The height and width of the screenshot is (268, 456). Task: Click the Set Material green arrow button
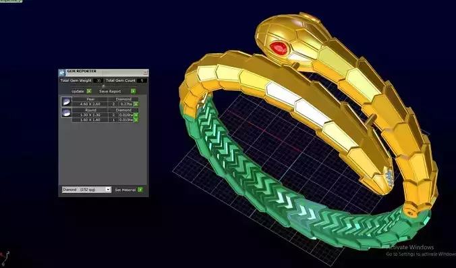coord(140,190)
